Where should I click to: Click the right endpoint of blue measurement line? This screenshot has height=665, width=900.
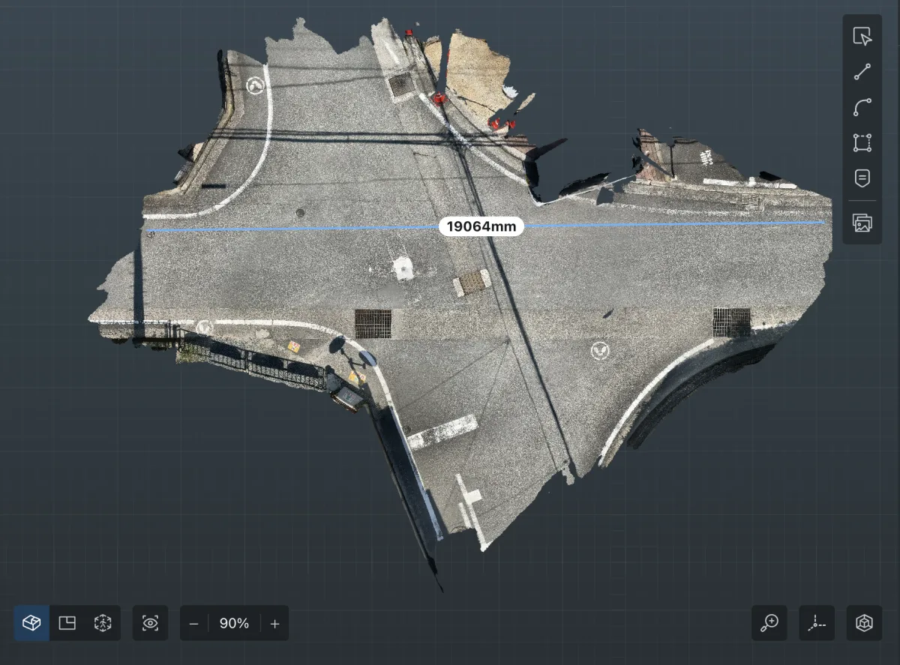pos(823,222)
